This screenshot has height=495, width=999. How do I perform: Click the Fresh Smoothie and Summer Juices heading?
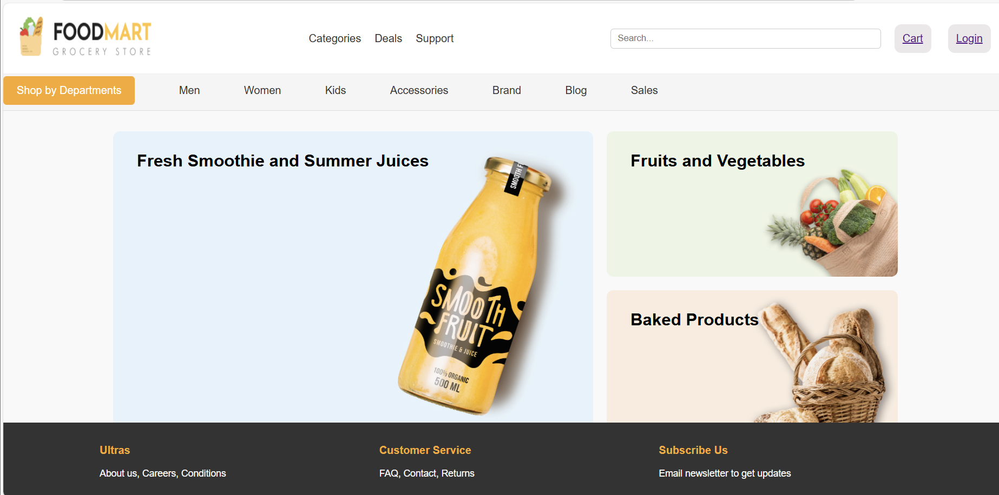282,160
